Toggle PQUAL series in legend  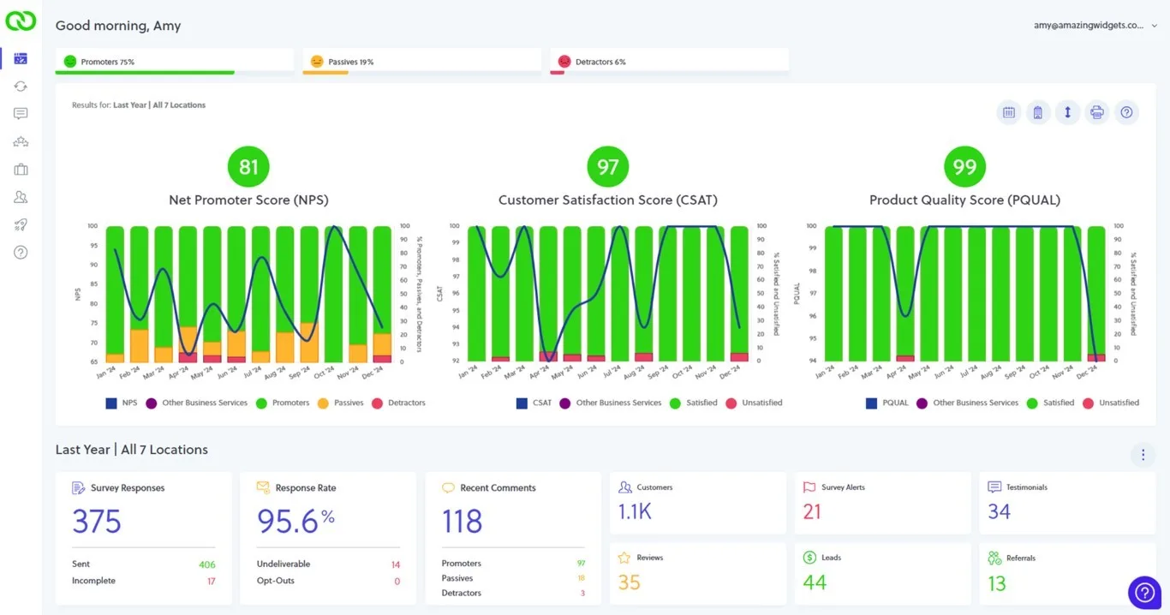click(x=887, y=403)
